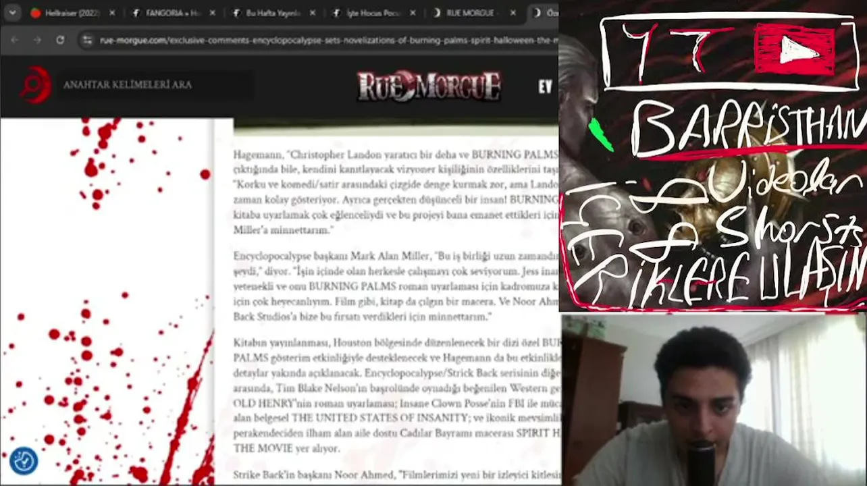The image size is (867, 486).
Task: Click the "Back Studios'a bize bu fırsatı" line
Action: [x=363, y=316]
